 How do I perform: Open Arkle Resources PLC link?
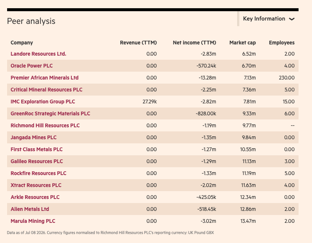tap(35, 197)
